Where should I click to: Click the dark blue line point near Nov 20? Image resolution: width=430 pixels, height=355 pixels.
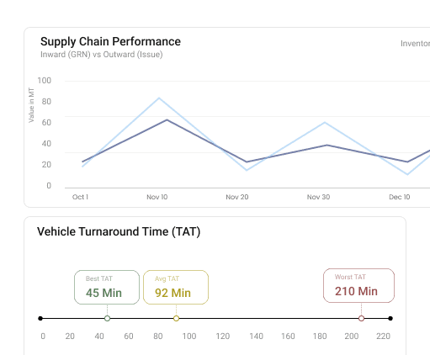(247, 162)
